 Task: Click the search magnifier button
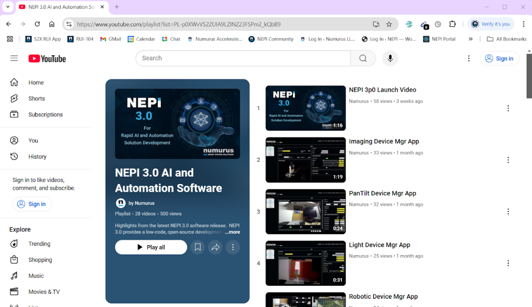(363, 58)
